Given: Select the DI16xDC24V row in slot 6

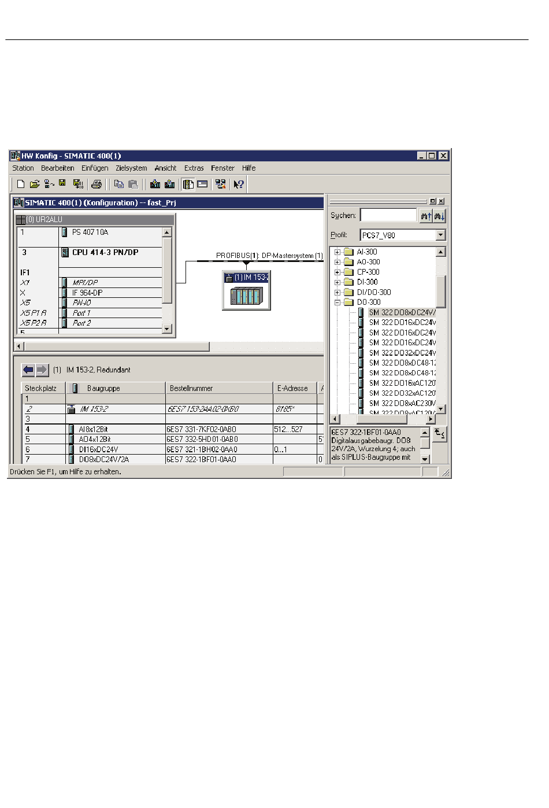Looking at the screenshot, I should coord(172,449).
